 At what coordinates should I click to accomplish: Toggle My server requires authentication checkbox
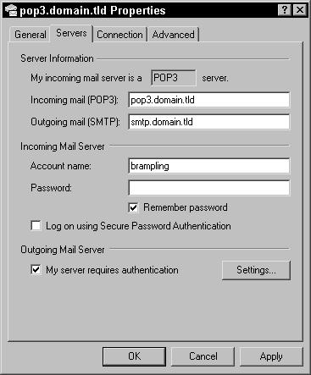click(36, 269)
